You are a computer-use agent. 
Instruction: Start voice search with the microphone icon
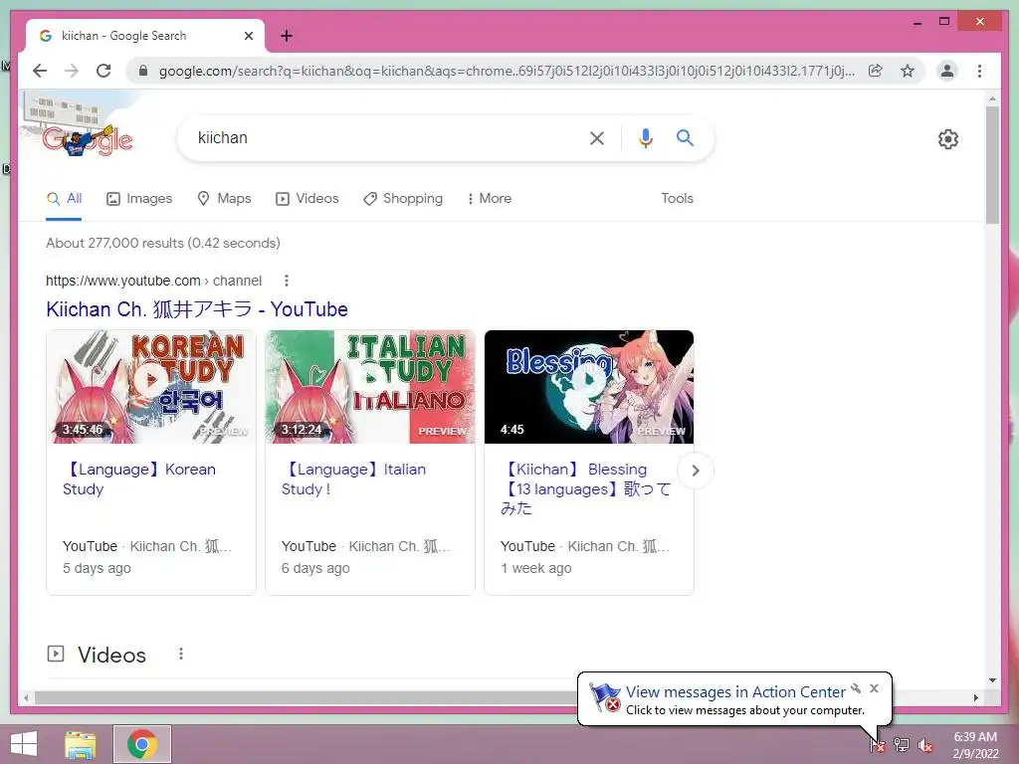(x=645, y=137)
